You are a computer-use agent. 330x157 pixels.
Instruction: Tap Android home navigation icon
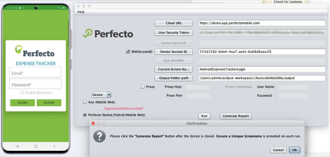[x=36, y=146]
